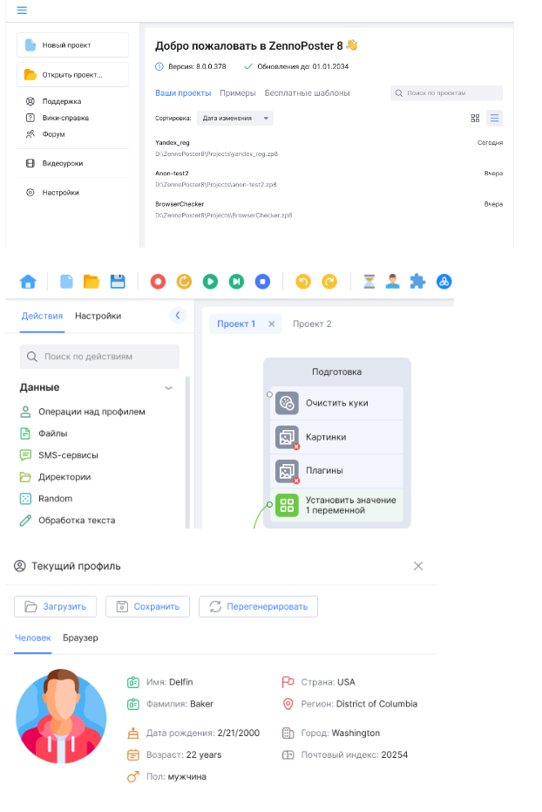Click the Home toolbar icon
The height and width of the screenshot is (812, 542).
28,282
